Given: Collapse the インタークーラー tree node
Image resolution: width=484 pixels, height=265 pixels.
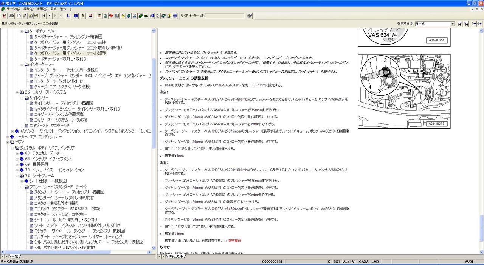Looking at the screenshot, I should (x=22, y=64).
